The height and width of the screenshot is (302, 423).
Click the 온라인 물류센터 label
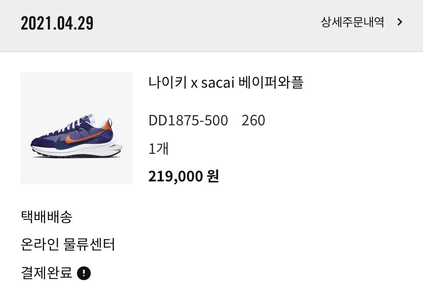[68, 245]
